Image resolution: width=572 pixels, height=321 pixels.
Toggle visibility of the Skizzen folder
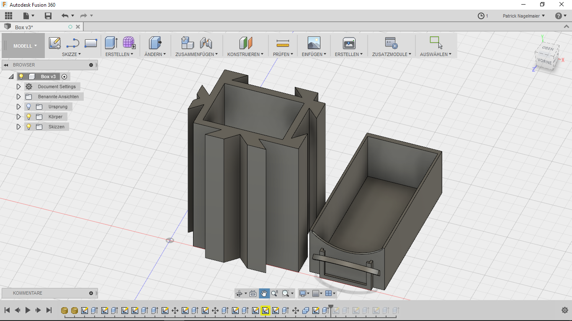pyautogui.click(x=28, y=127)
